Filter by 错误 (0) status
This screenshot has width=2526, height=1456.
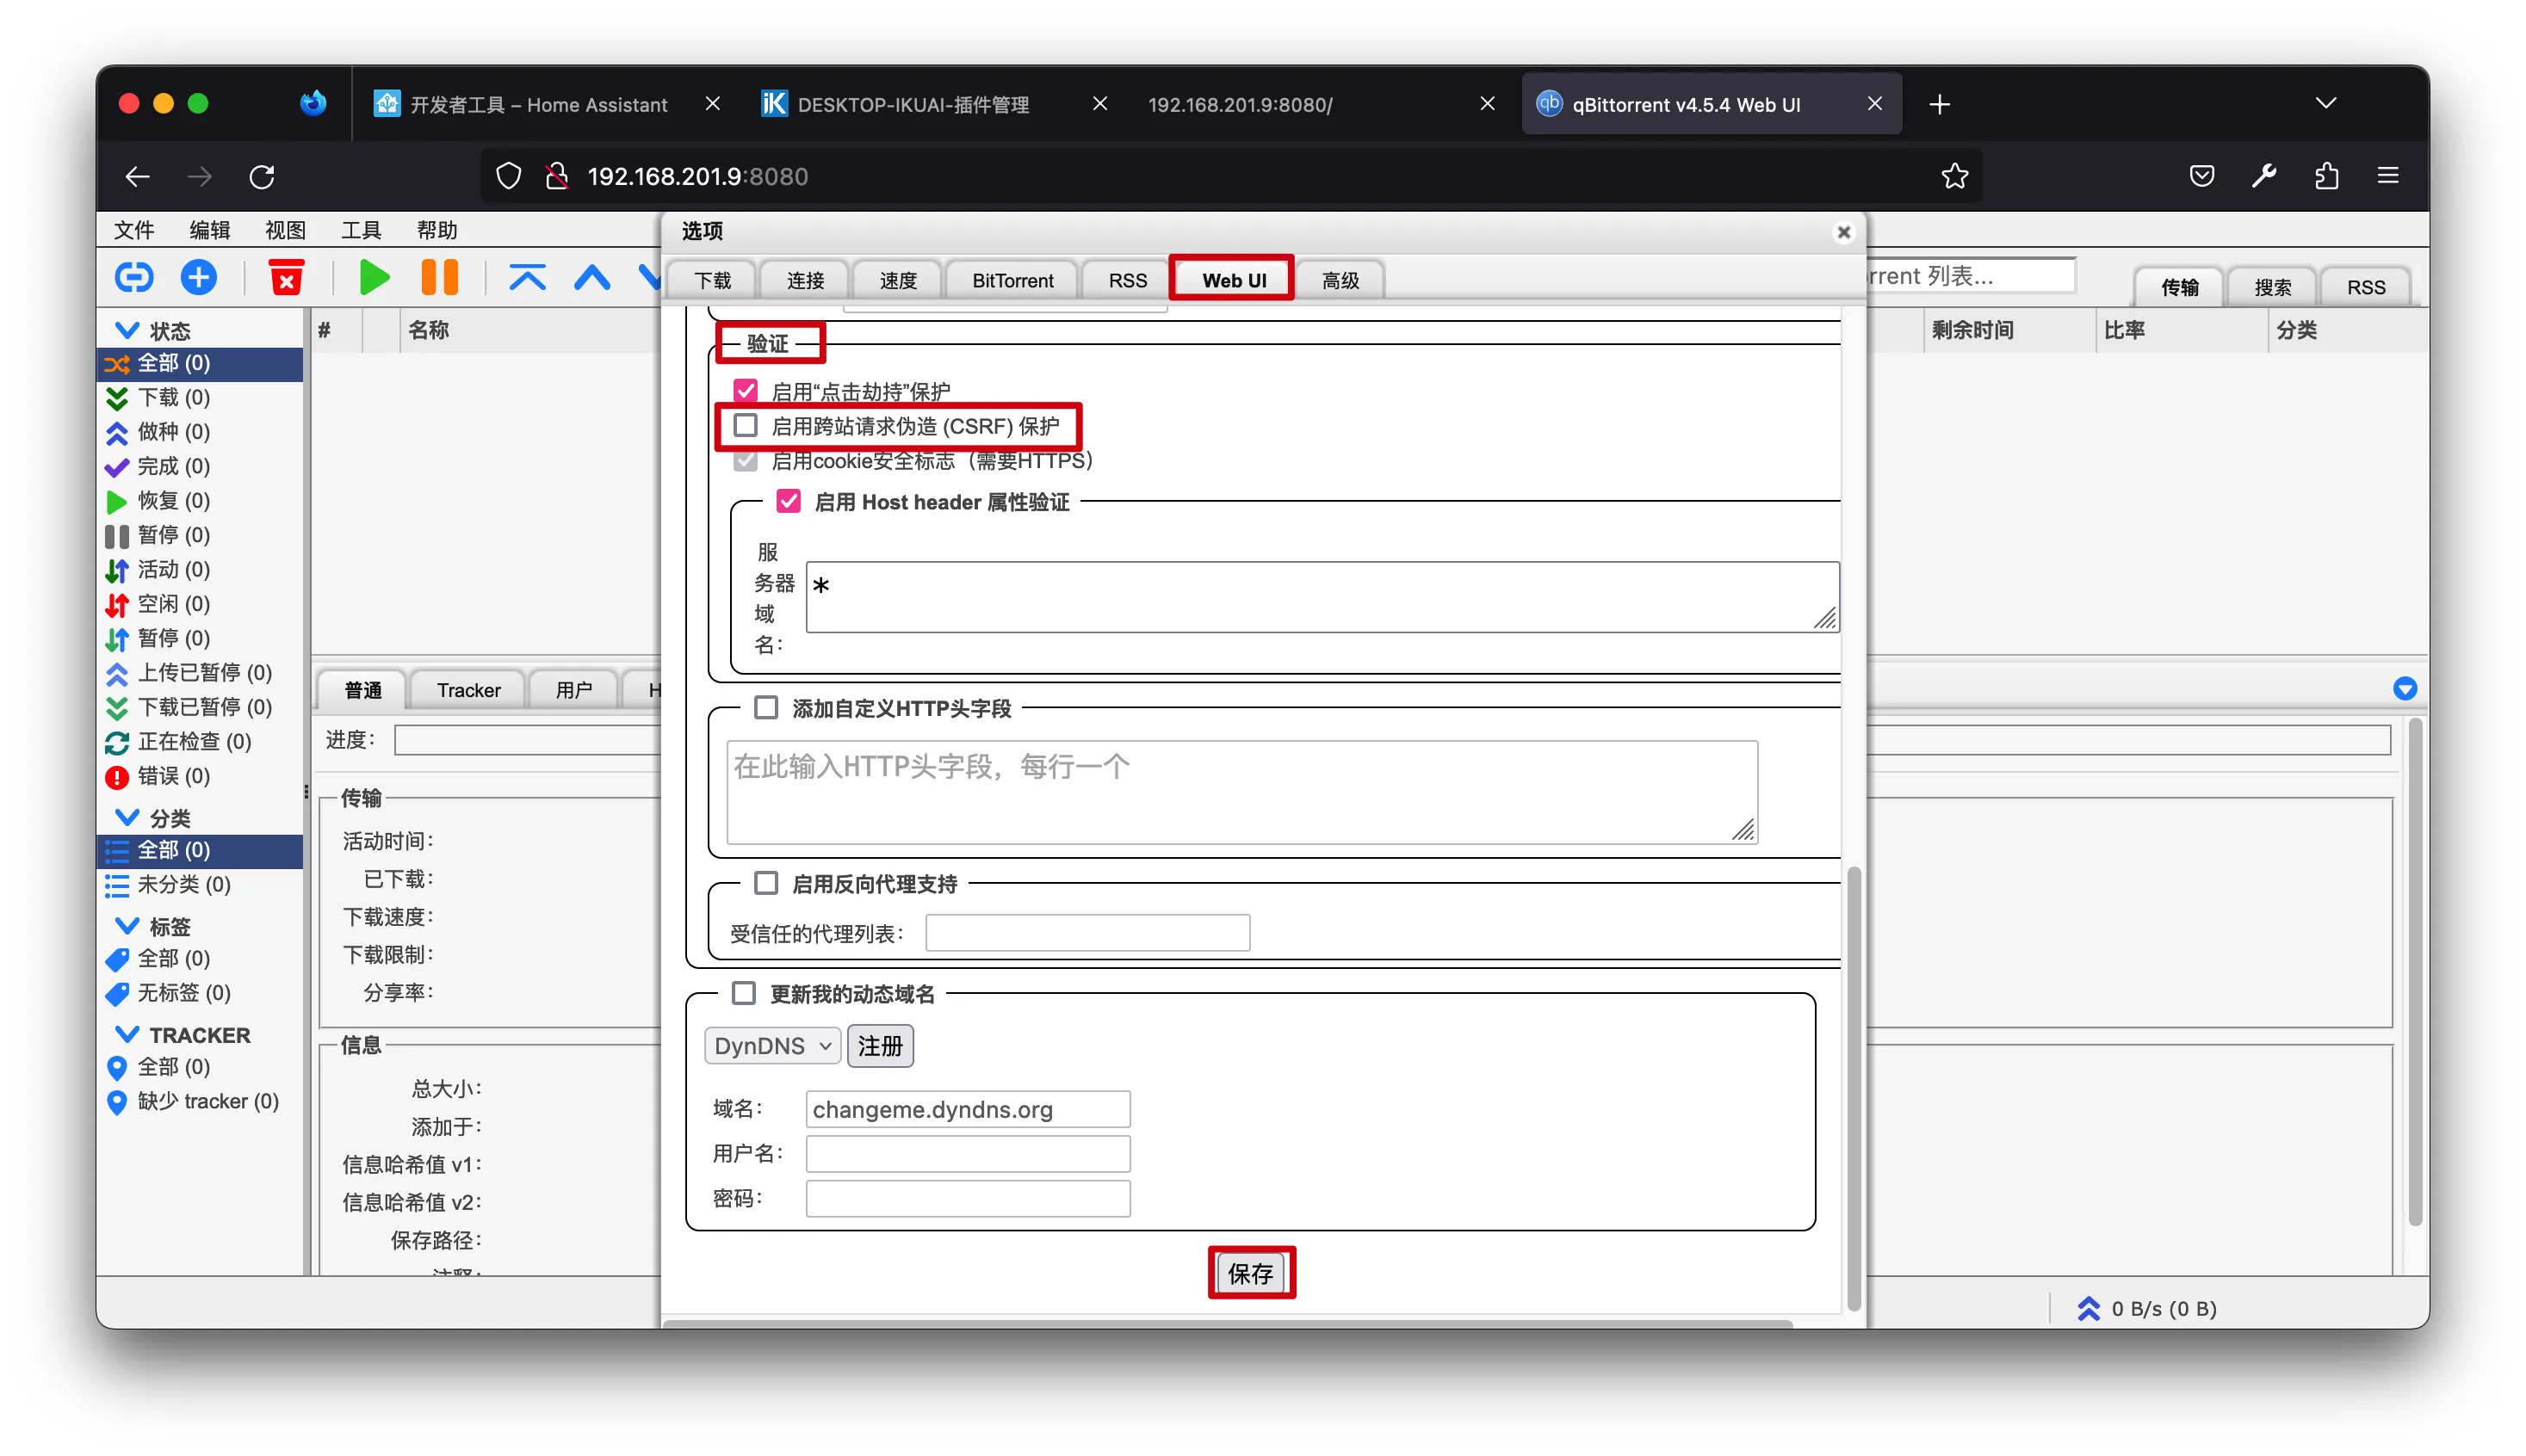click(x=200, y=777)
